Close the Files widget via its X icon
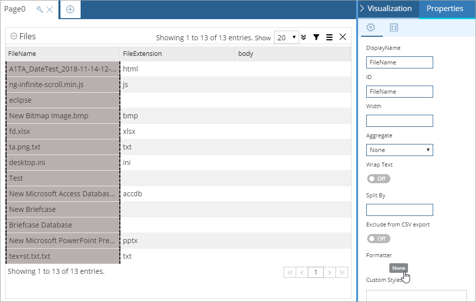 tap(342, 37)
